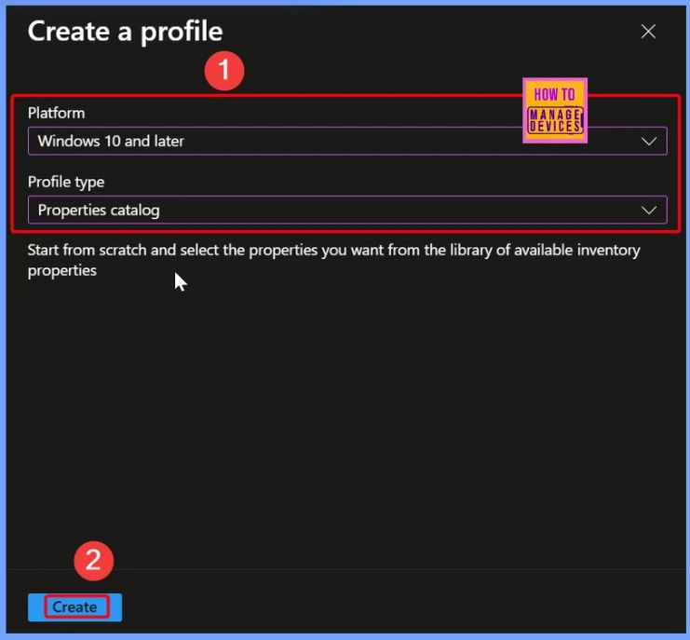Close the Create a profile pane
Viewport: 690px width, 640px height.
648,32
